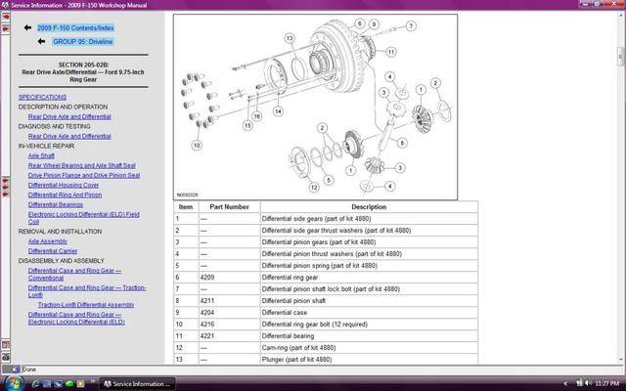The width and height of the screenshot is (626, 391).
Task: Click 'Differential pinion gears (part of kit 4880)'
Action: 319,242
